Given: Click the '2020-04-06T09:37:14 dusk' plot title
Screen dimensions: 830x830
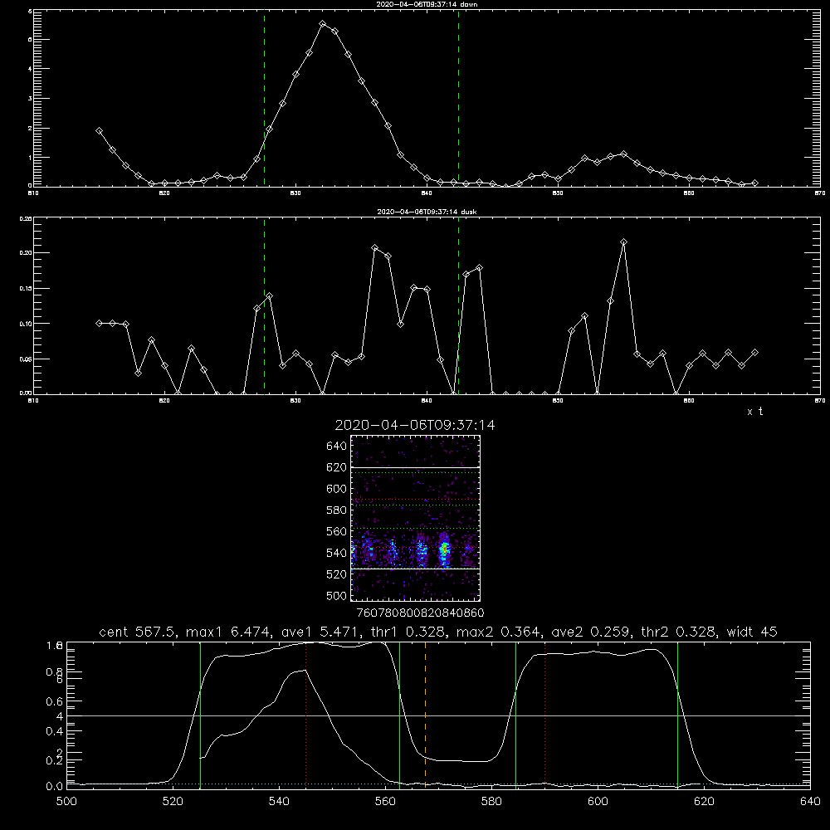Looking at the screenshot, I should pos(427,212).
